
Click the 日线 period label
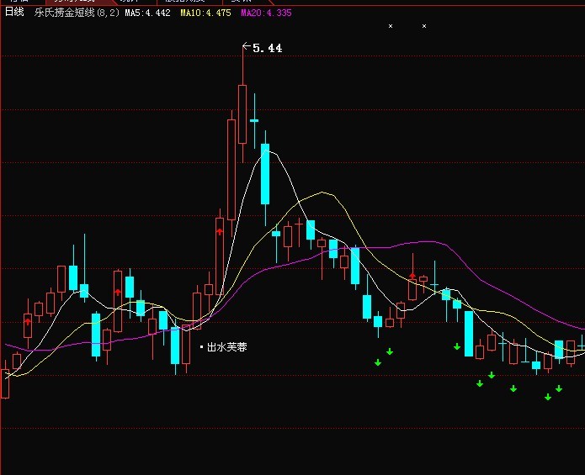(14, 13)
